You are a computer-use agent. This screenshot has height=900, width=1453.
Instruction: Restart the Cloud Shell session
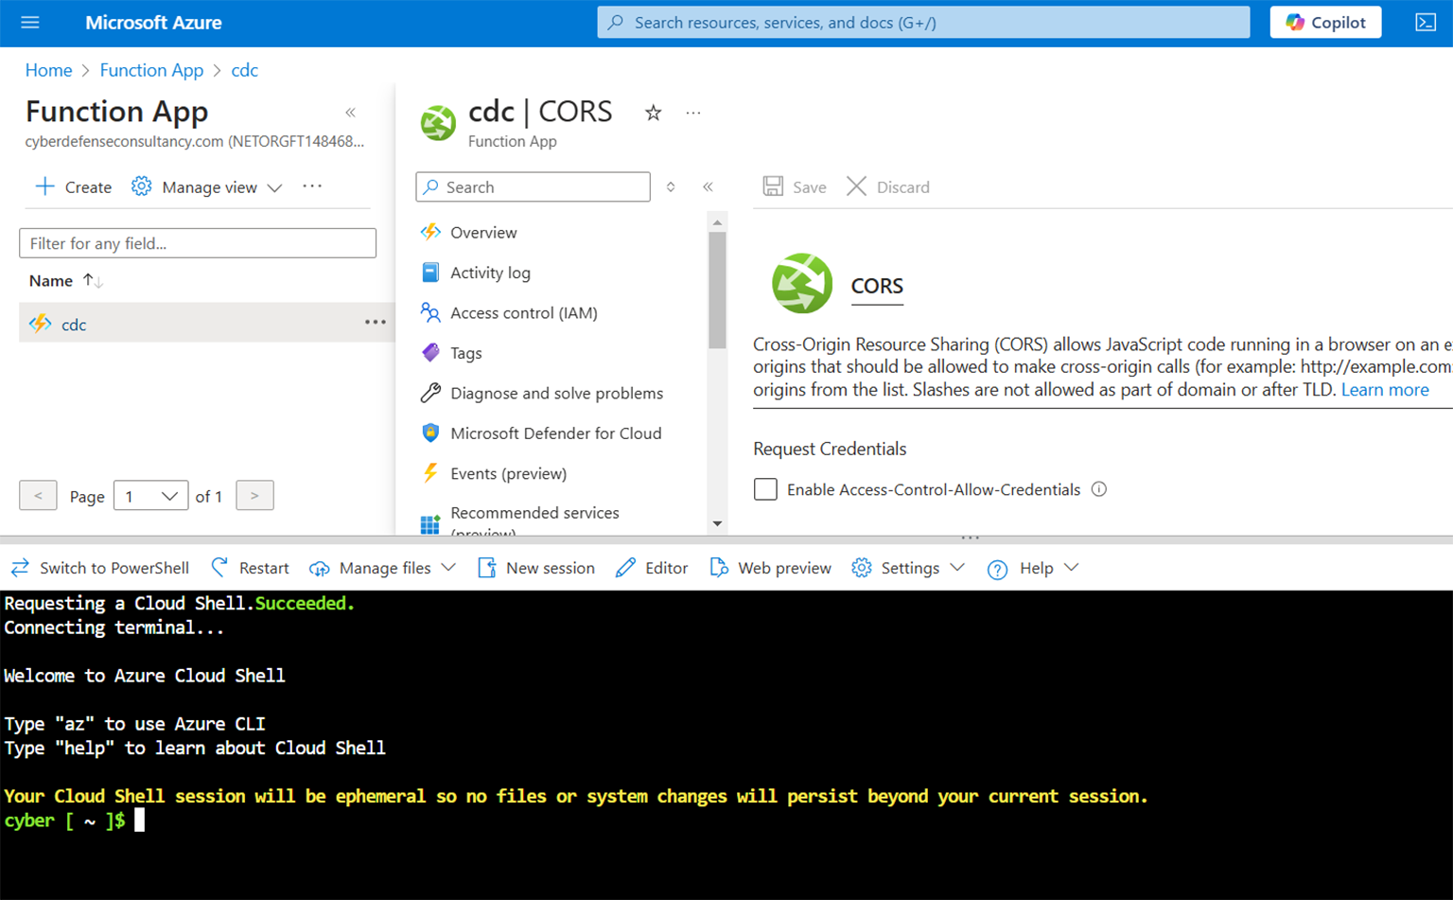250,568
